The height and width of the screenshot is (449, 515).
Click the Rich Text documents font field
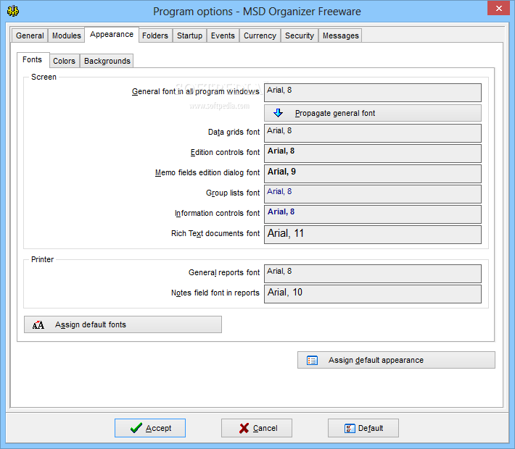point(373,235)
